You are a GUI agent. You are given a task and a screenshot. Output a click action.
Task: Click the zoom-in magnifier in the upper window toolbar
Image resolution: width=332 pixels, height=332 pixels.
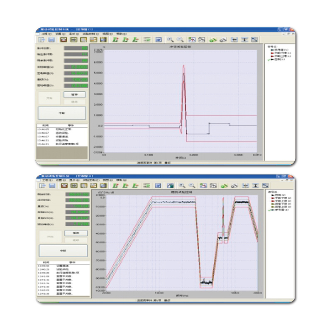tap(170, 40)
